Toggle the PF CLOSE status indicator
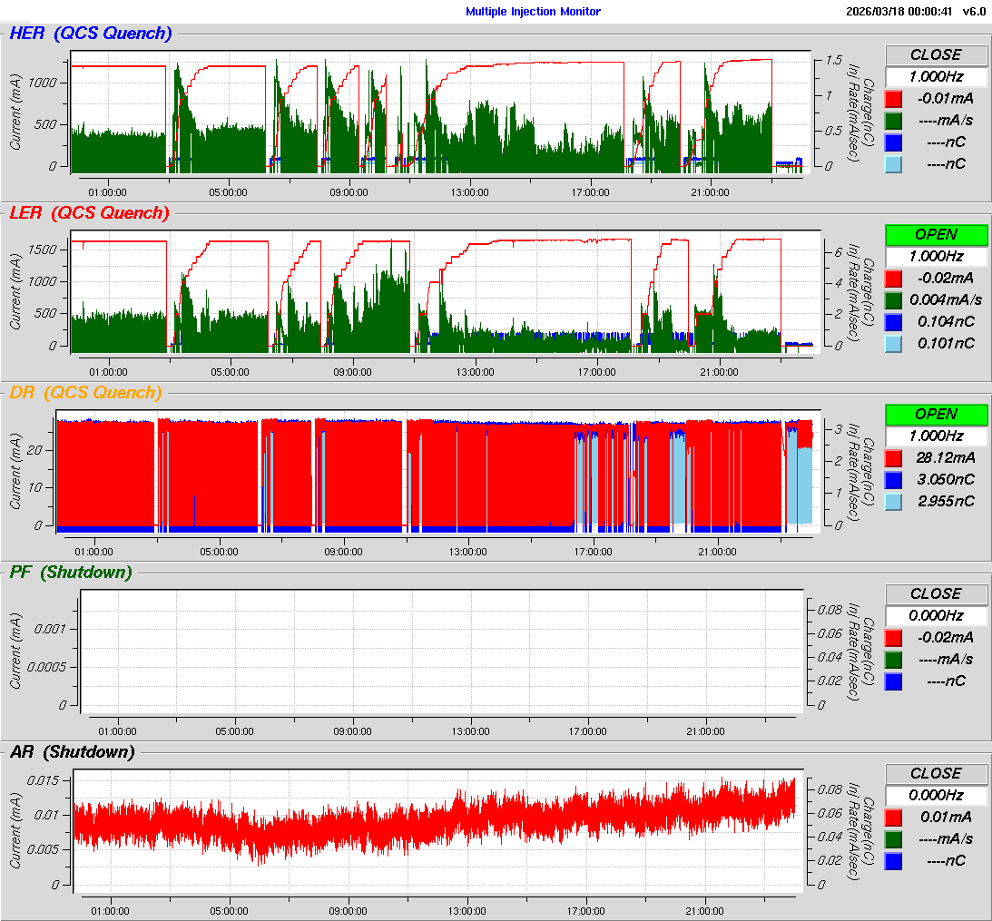This screenshot has width=992, height=921. 936,593
